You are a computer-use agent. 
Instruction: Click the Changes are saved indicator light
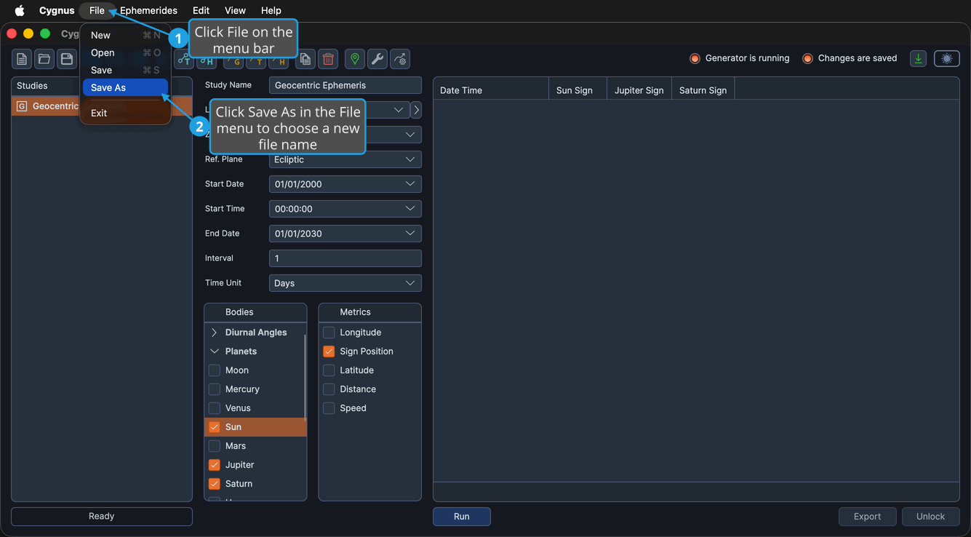[807, 58]
